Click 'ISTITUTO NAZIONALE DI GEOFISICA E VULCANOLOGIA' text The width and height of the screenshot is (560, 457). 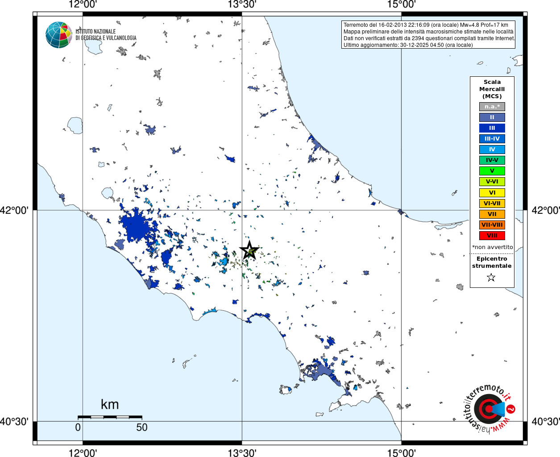[x=106, y=35]
